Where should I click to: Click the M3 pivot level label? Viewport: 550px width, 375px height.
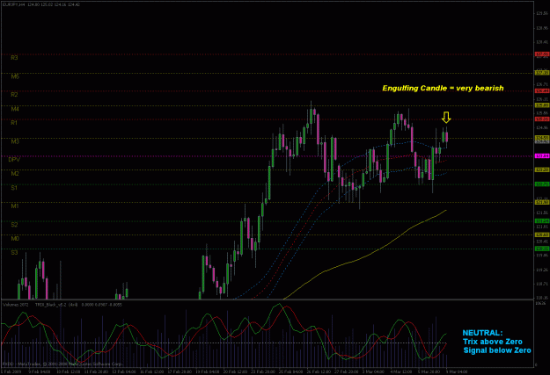15,141
